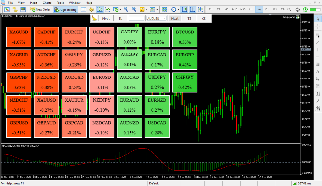Click the Pivot panel button
This screenshot has width=322, height=186.
pyautogui.click(x=106, y=18)
